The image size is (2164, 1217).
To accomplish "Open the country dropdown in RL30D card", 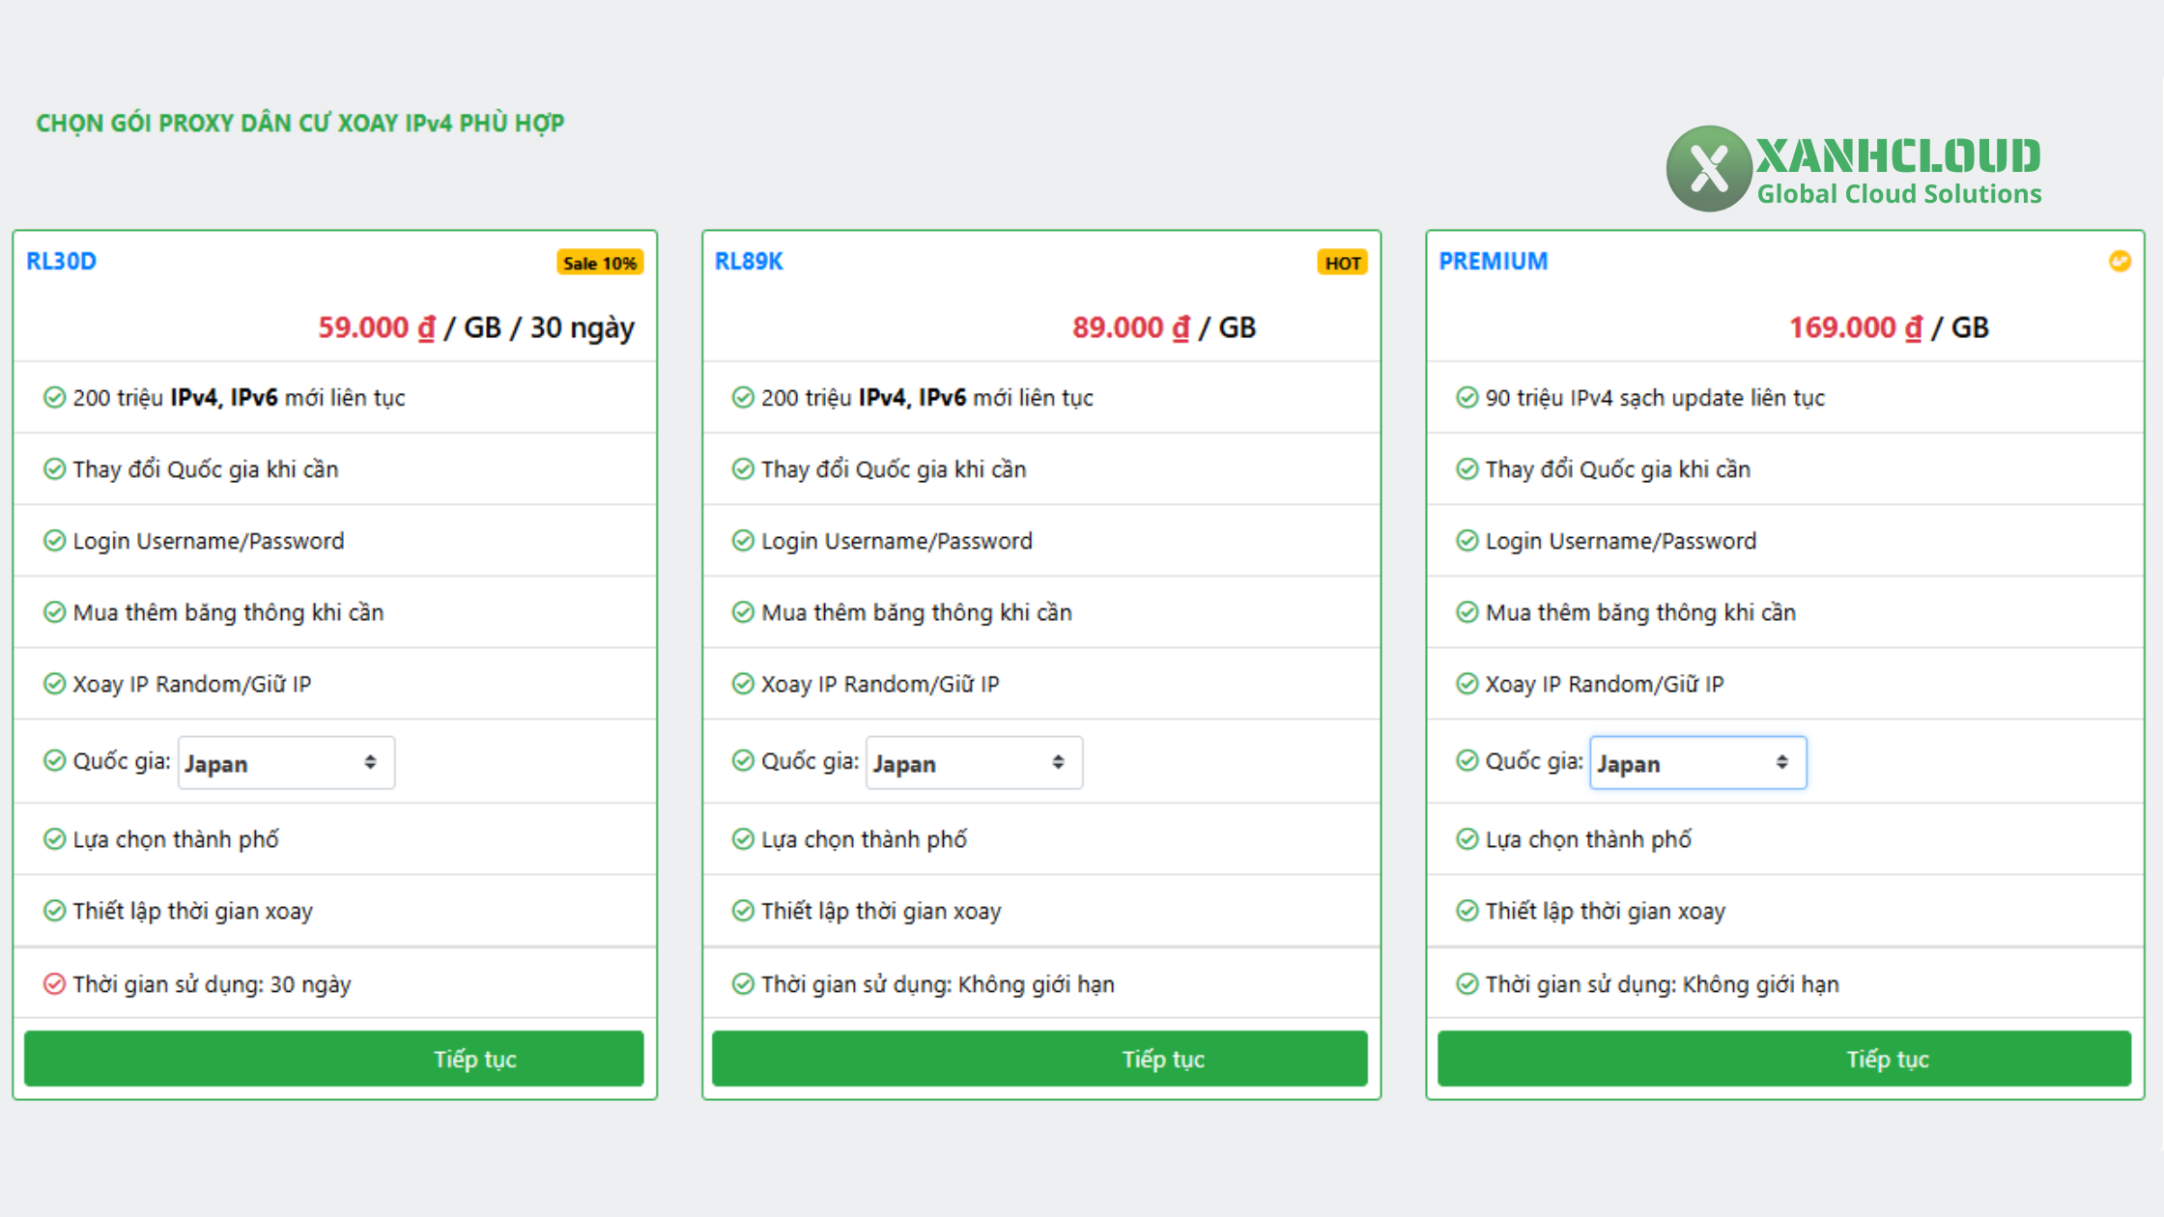I will pyautogui.click(x=286, y=762).
